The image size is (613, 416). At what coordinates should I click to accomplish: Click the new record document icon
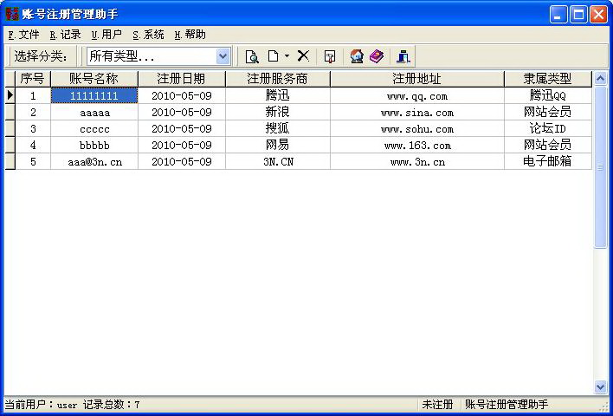click(x=273, y=56)
